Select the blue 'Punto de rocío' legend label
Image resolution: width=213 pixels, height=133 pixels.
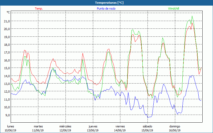[106, 9]
